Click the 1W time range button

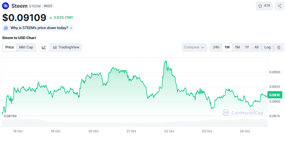[x=227, y=47]
